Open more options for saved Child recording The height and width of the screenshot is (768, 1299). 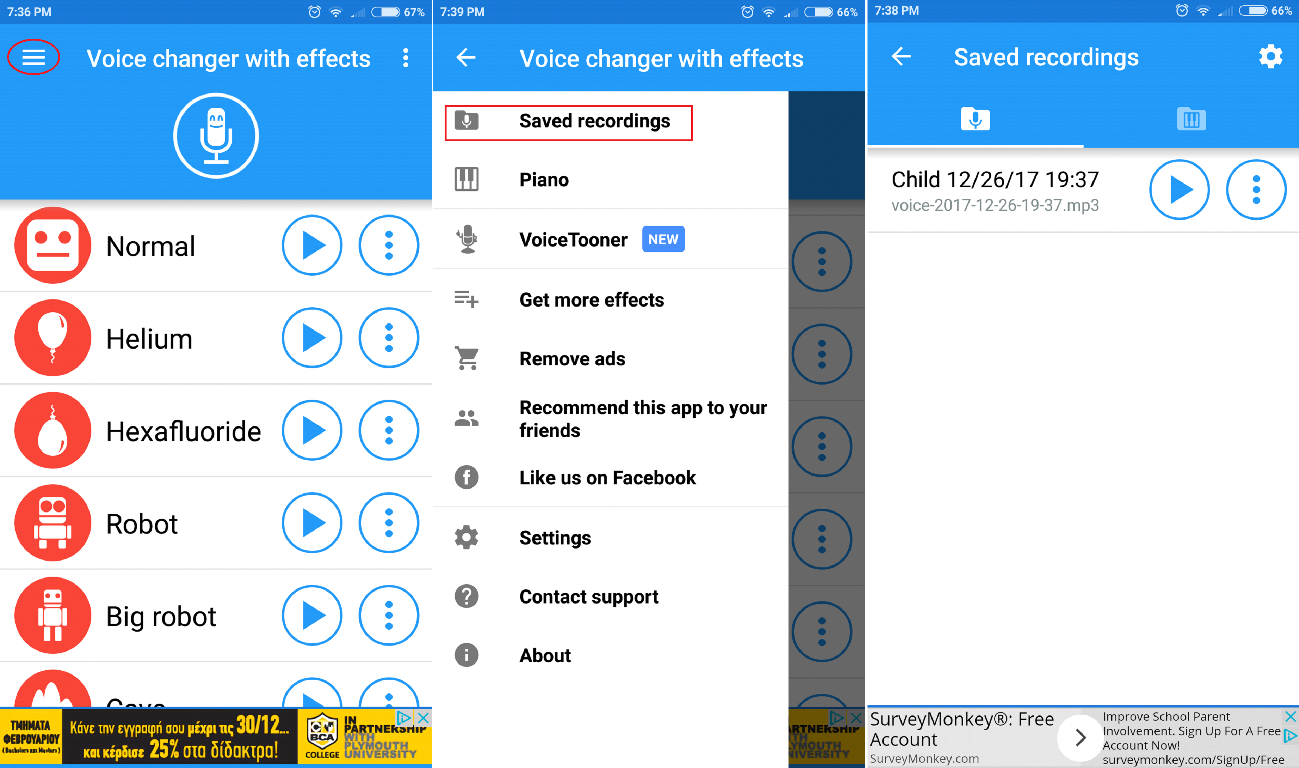(1257, 189)
